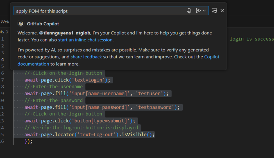Image resolution: width=274 pixels, height=158 pixels.
Task: Expand the breadcrumb chevron above line numbers
Action: [x=8, y=32]
